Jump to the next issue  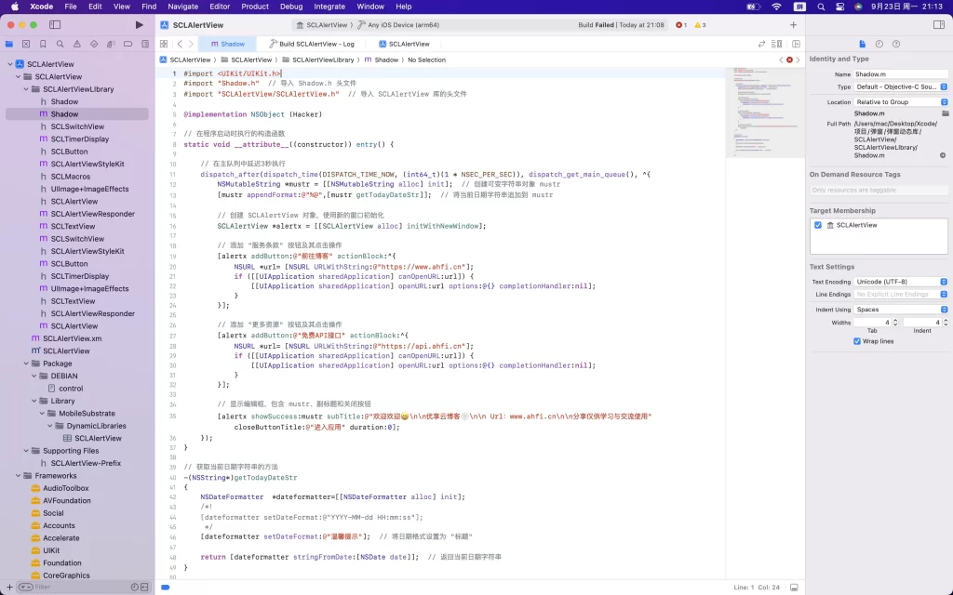[x=798, y=59]
